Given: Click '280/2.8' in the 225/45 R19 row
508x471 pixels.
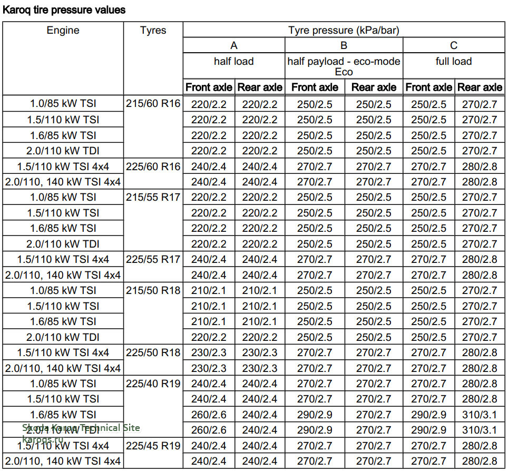Looking at the screenshot, I should click(480, 446).
